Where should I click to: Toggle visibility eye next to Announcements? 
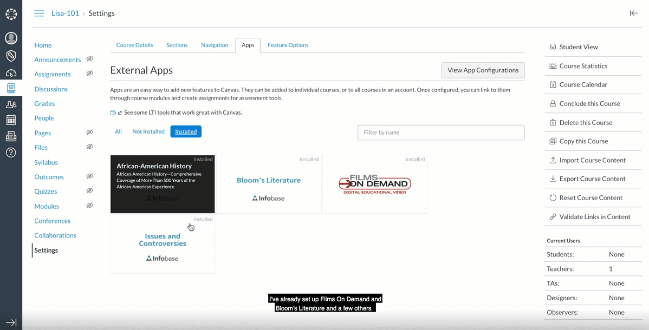pos(89,59)
